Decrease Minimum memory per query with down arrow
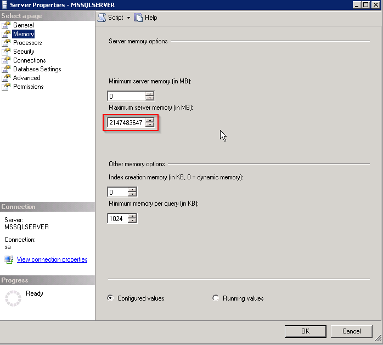 (132, 220)
